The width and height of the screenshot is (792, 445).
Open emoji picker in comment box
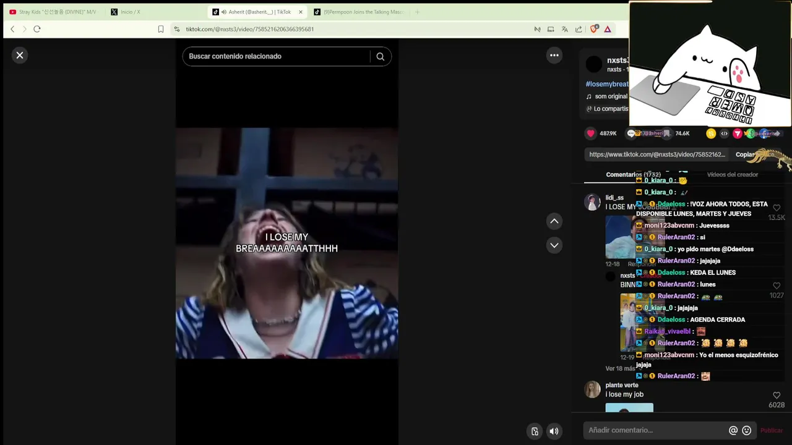[x=747, y=430]
